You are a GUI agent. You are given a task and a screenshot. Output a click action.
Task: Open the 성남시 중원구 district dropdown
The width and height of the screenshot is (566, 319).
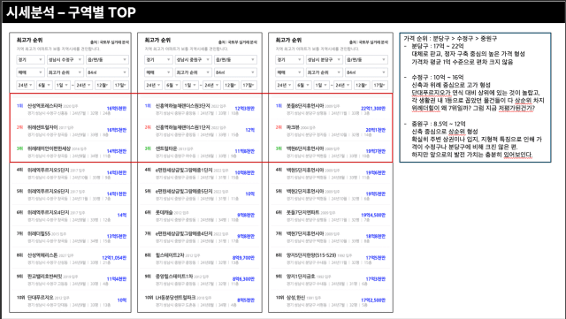click(x=194, y=59)
